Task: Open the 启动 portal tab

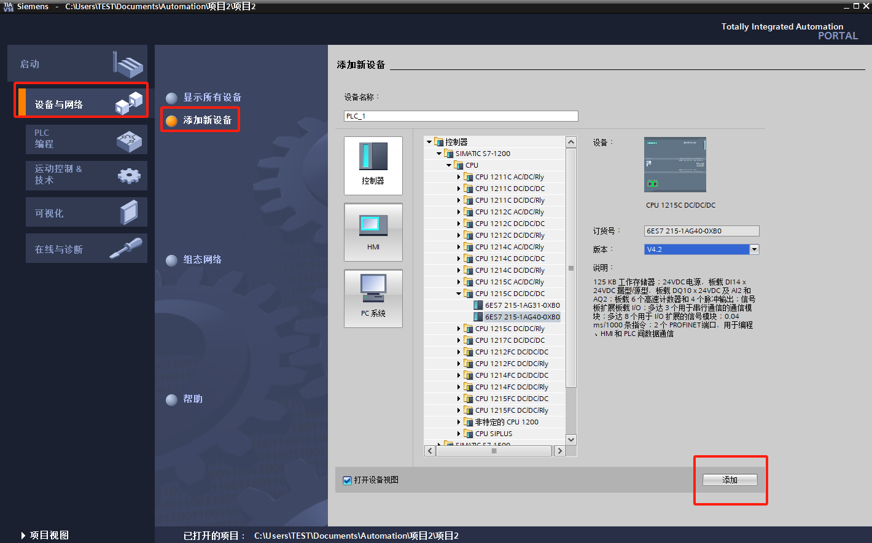Action: pos(77,64)
